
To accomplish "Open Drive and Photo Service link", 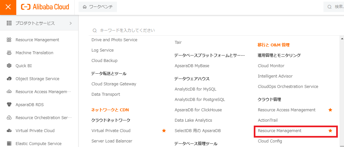I will tap(114, 40).
